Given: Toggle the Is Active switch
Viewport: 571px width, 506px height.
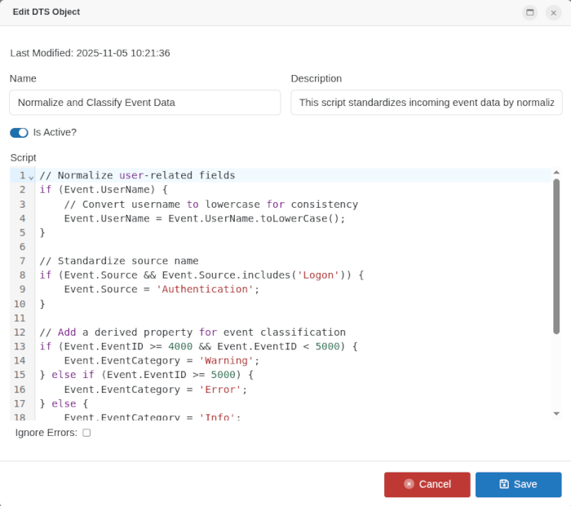Looking at the screenshot, I should coord(19,132).
